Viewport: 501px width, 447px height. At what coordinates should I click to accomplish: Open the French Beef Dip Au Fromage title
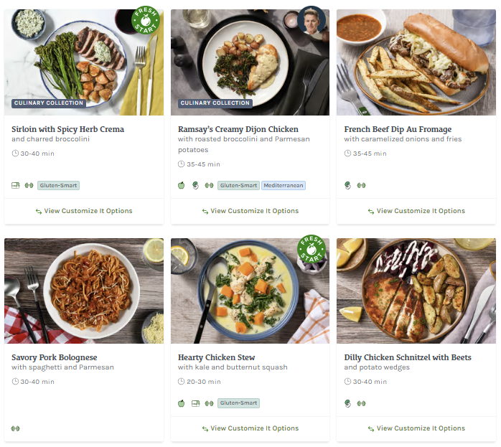click(398, 129)
